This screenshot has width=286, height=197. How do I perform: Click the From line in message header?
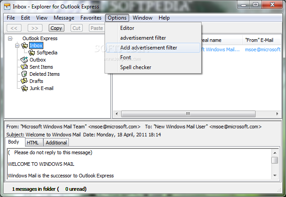pos(73,127)
